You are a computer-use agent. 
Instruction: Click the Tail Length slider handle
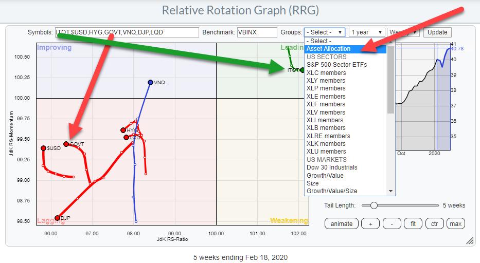point(374,205)
